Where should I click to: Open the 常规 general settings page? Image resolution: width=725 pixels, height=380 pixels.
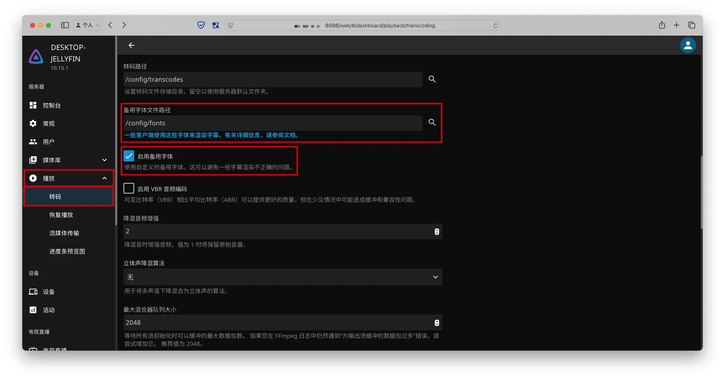[48, 124]
